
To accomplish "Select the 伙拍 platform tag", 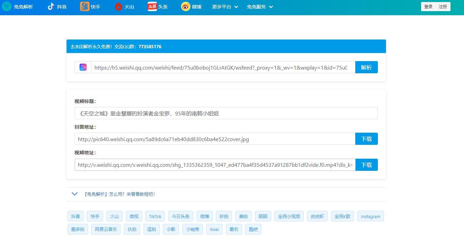I will click(132, 229).
